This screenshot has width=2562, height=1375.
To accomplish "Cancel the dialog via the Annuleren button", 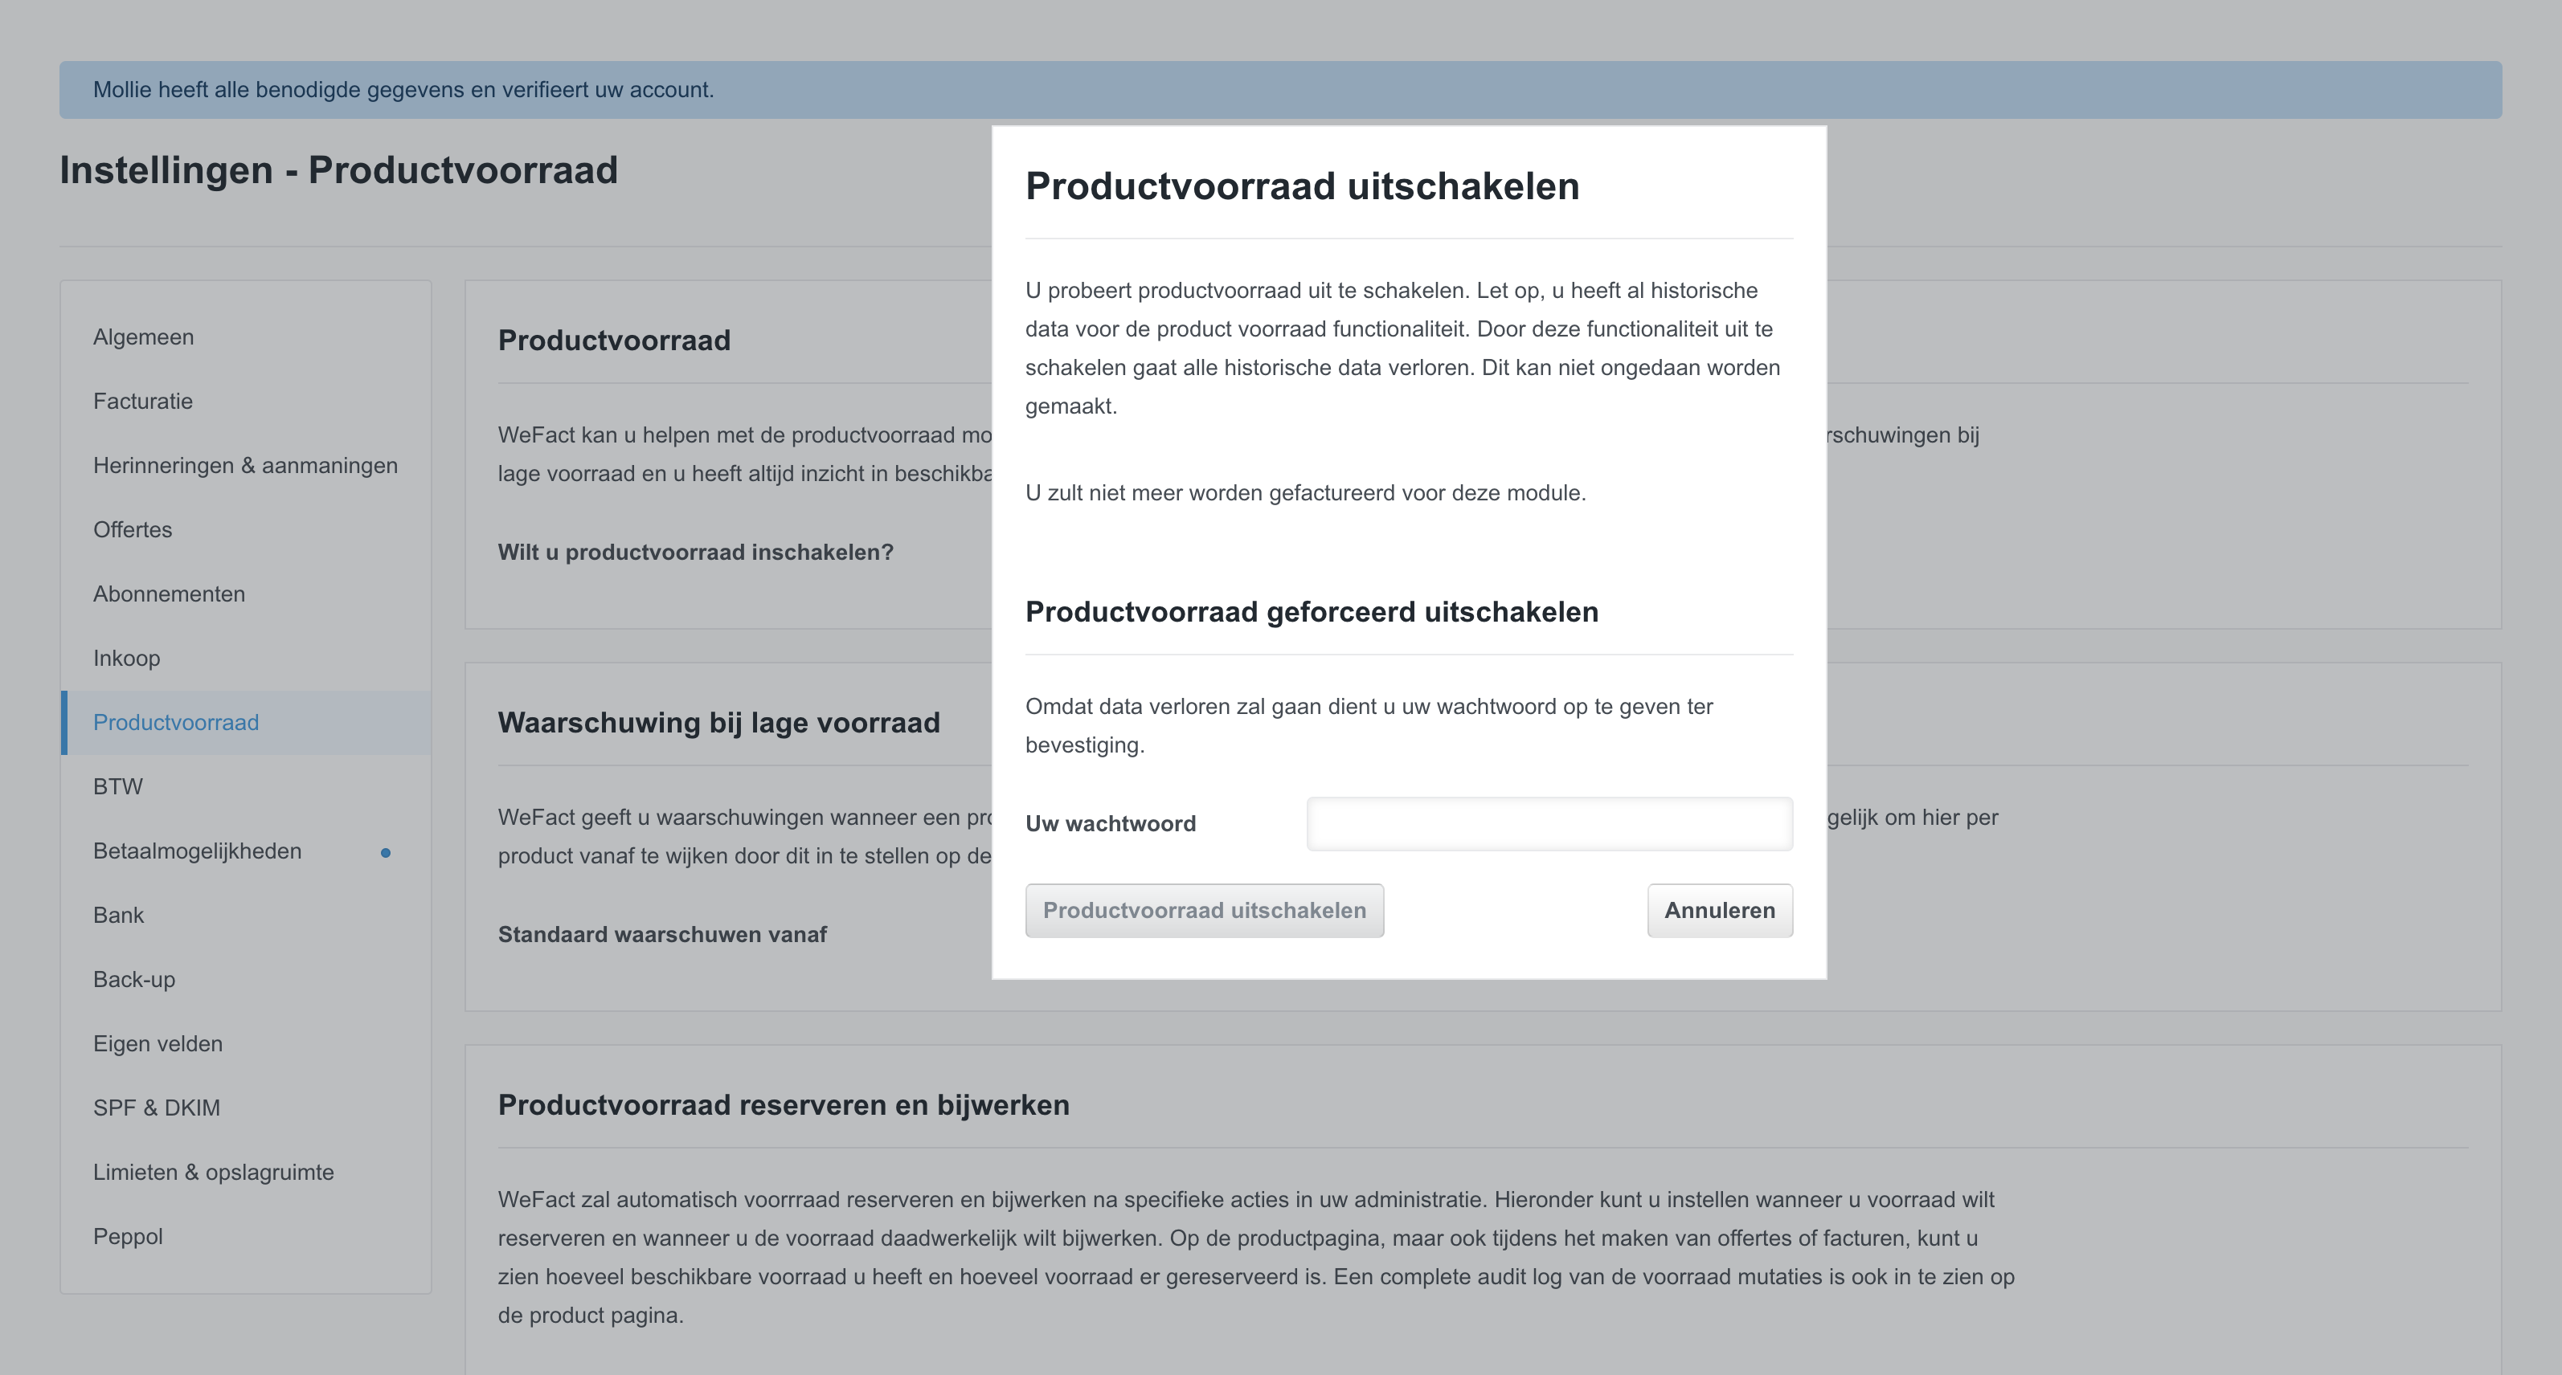I will (1720, 910).
